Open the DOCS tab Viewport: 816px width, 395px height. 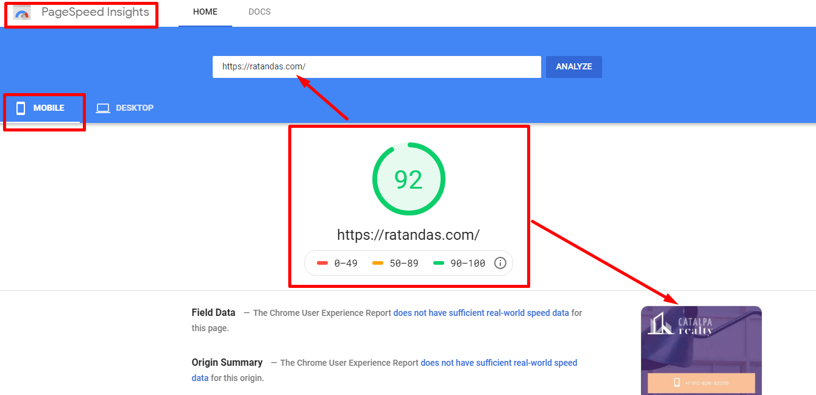pyautogui.click(x=259, y=11)
